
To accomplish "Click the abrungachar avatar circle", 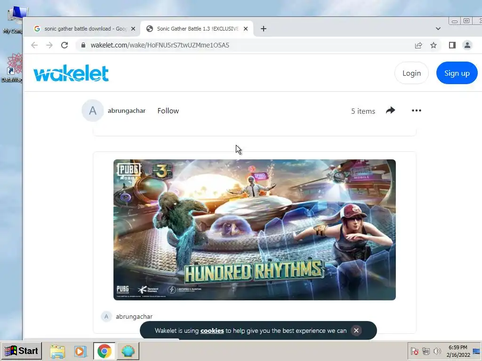I will coord(93,110).
